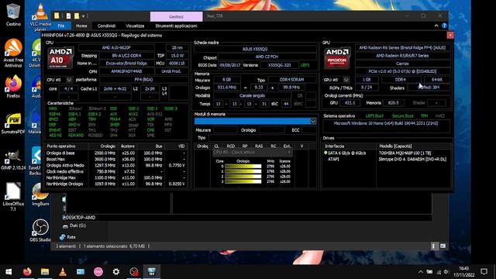Screen dimensions: 496x279
Task: Expand the Moduli di memoria dropdown
Action: [313, 121]
